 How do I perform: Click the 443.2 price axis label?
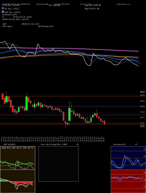point(142,123)
